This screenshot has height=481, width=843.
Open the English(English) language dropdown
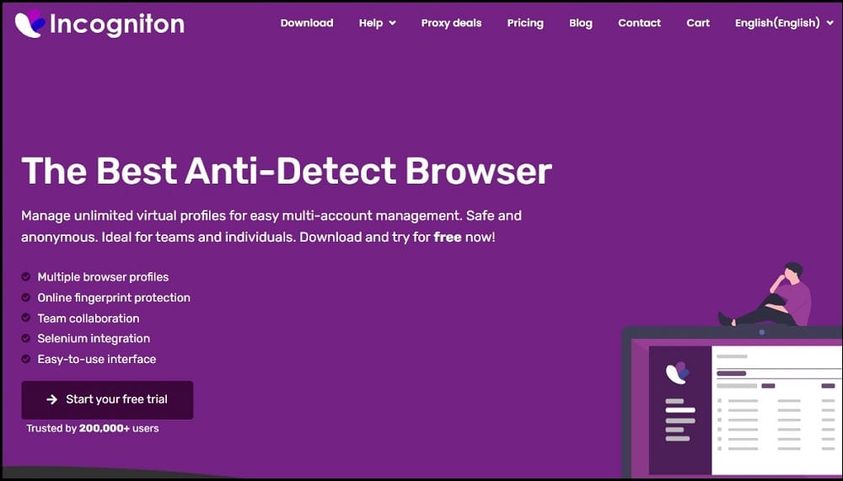(x=784, y=23)
